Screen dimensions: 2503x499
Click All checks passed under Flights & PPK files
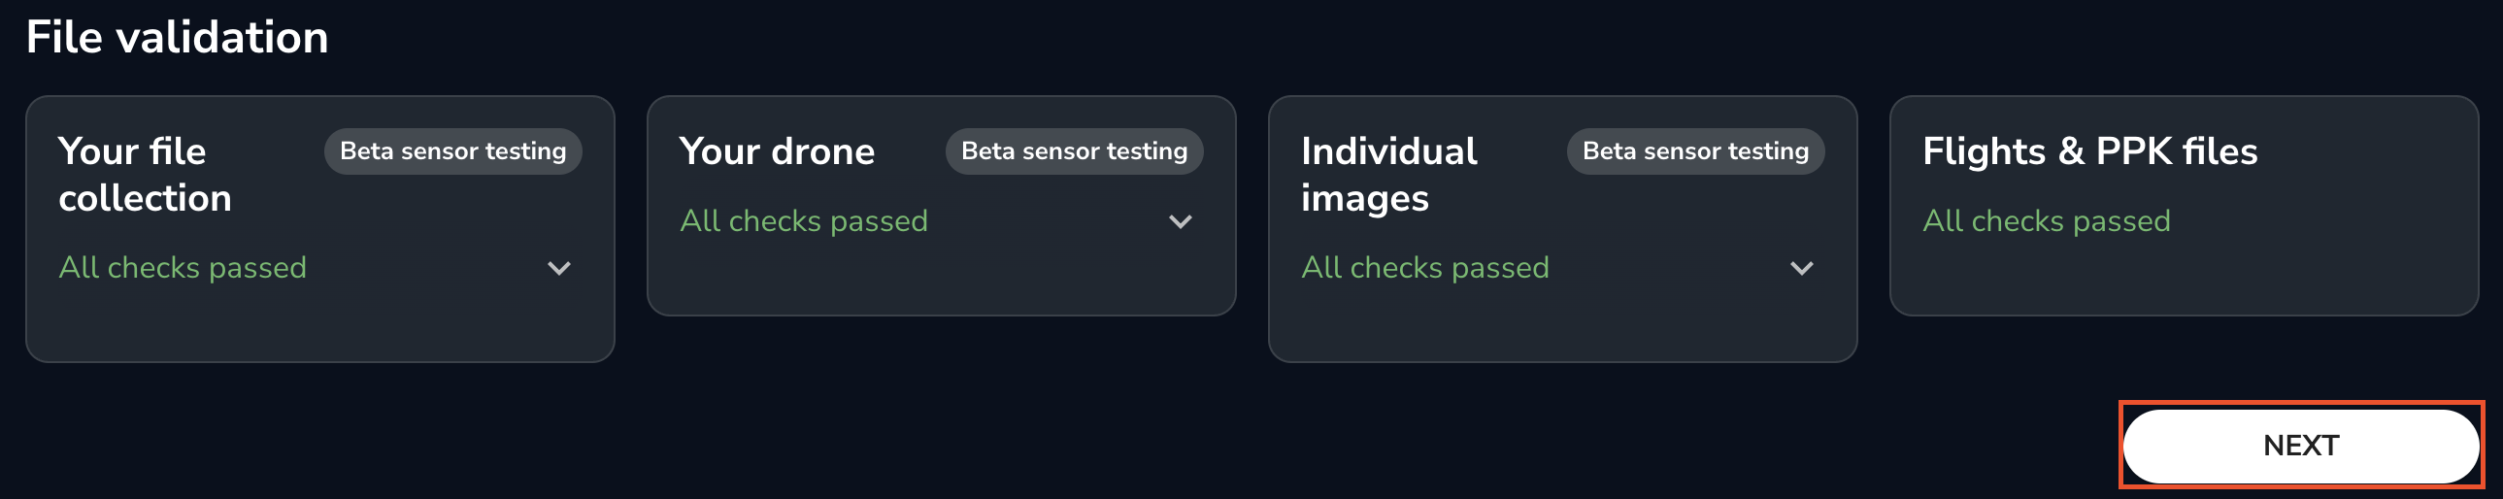(2046, 221)
